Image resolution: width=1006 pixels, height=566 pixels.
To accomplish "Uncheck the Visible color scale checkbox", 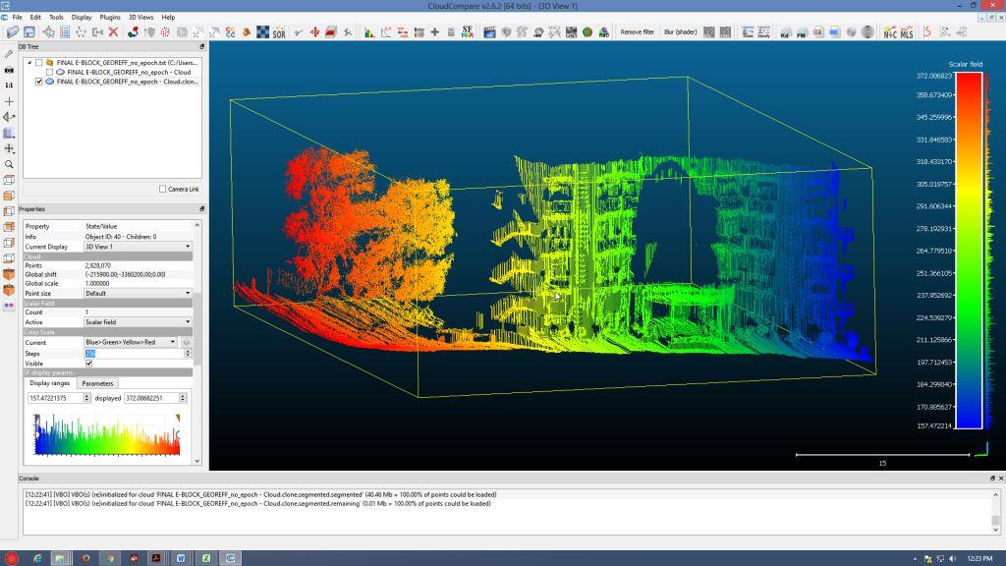I will click(89, 363).
